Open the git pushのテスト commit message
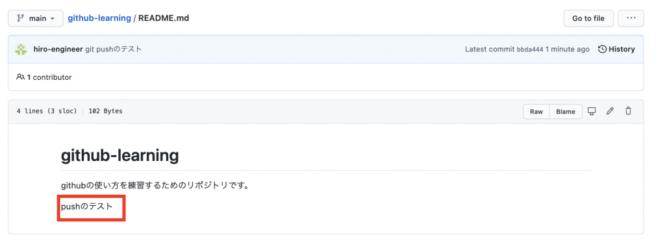Viewport: 665px width, 248px height. point(114,49)
